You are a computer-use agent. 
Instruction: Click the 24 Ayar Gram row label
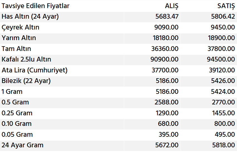tap(22, 145)
